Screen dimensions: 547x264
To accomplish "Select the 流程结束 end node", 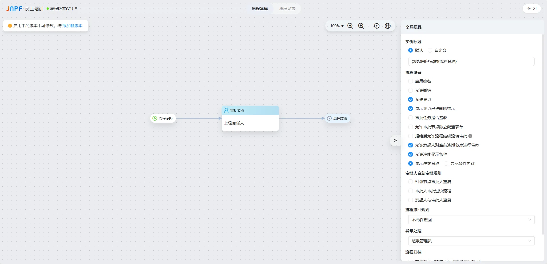I will coord(337,118).
